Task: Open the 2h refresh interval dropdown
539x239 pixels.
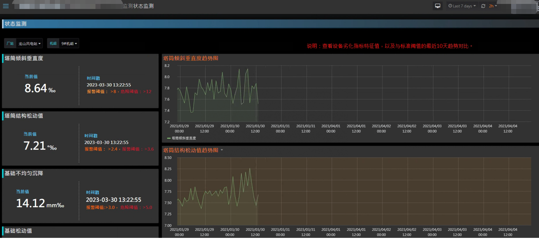Action: pyautogui.click(x=493, y=6)
